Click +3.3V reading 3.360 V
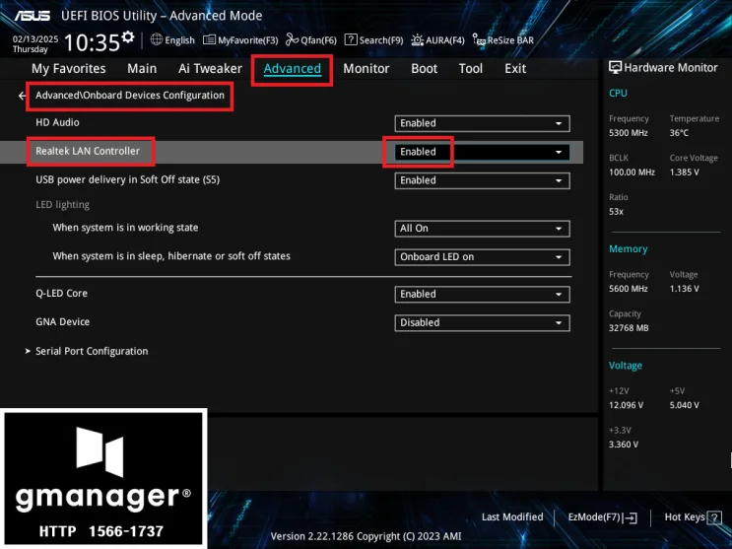732x549 pixels. 624,445
